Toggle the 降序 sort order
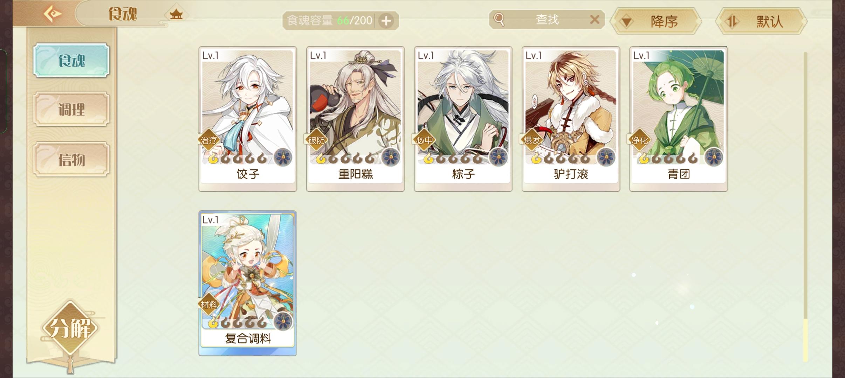The height and width of the screenshot is (378, 845). [656, 22]
